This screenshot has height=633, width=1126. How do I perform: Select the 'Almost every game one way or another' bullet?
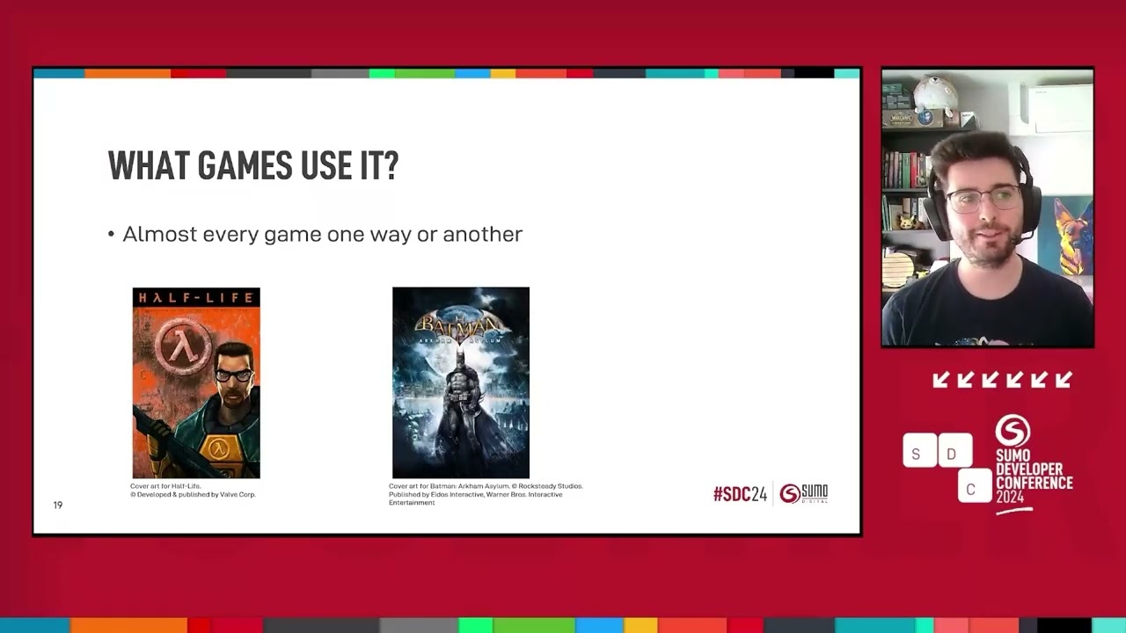pyautogui.click(x=315, y=234)
